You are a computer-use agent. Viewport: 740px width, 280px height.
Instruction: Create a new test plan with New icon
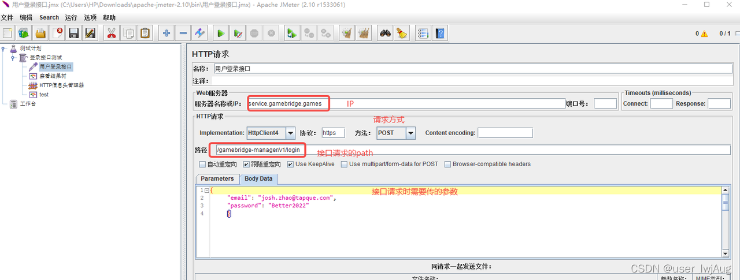tap(8, 33)
